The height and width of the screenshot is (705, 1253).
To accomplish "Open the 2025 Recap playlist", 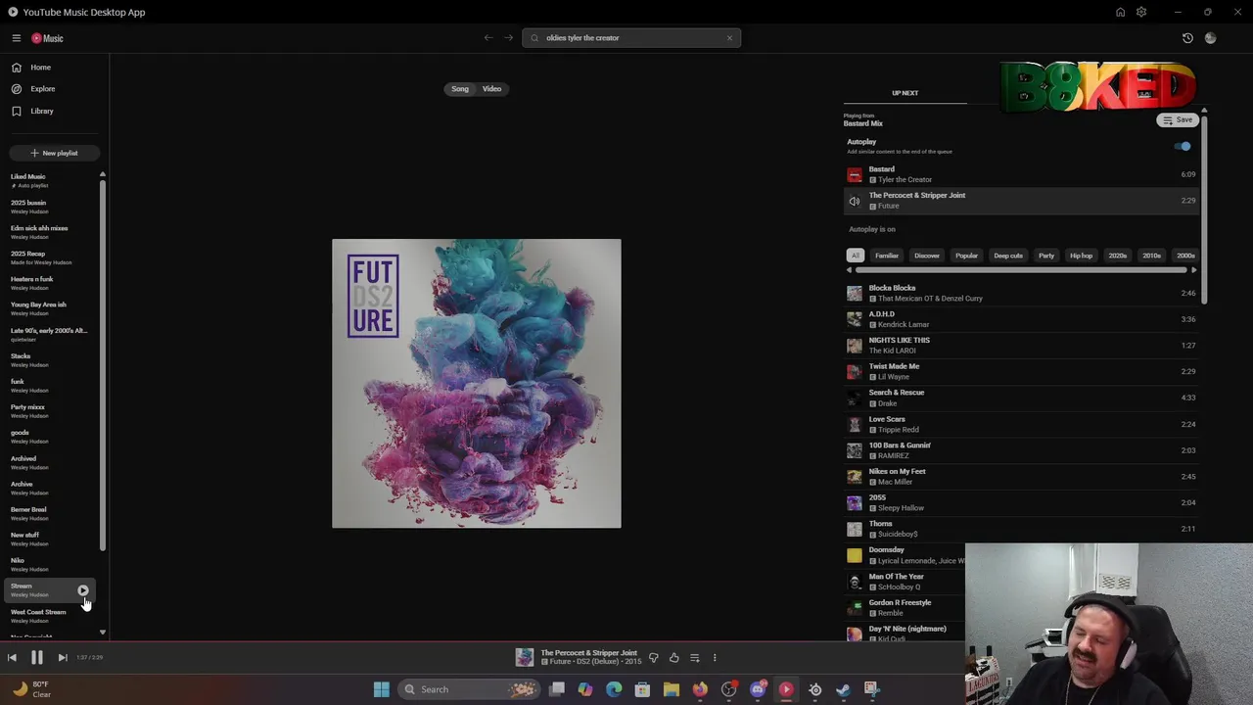I will [51, 258].
